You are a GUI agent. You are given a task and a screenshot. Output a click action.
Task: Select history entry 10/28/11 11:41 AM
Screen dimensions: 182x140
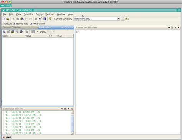23,133
